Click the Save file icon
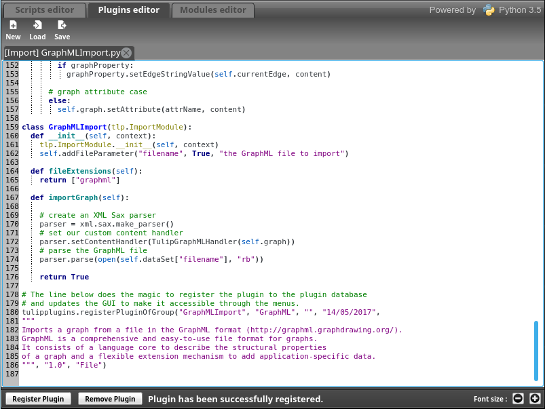Image resolution: width=545 pixels, height=409 pixels. 62,26
